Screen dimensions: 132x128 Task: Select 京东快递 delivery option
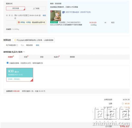16,8
